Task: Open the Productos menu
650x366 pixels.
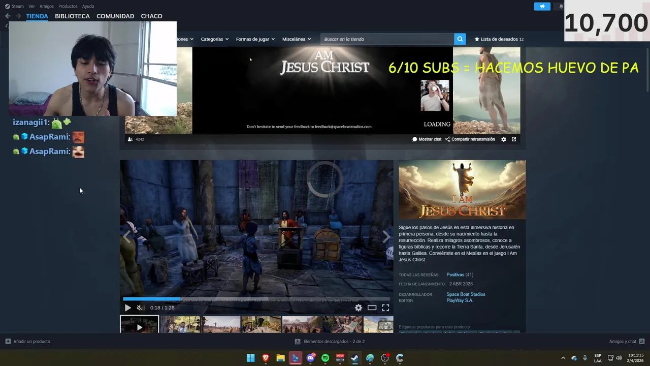Action: click(x=68, y=6)
